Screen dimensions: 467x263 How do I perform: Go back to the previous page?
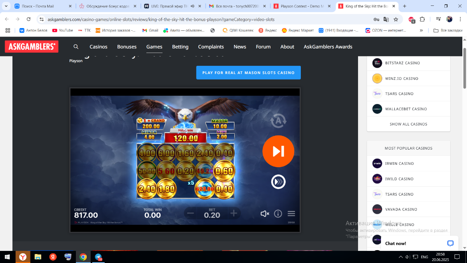click(x=7, y=19)
